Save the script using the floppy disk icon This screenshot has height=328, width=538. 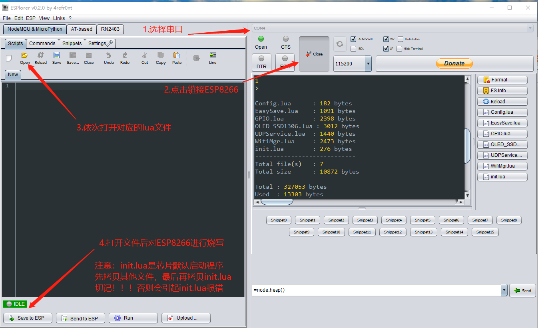pyautogui.click(x=57, y=58)
